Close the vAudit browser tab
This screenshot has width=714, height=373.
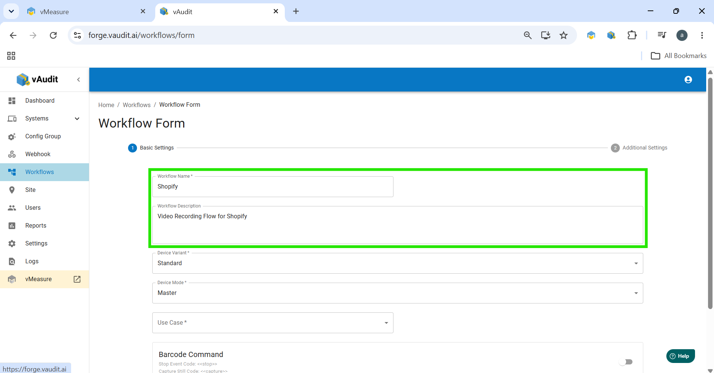tap(276, 12)
